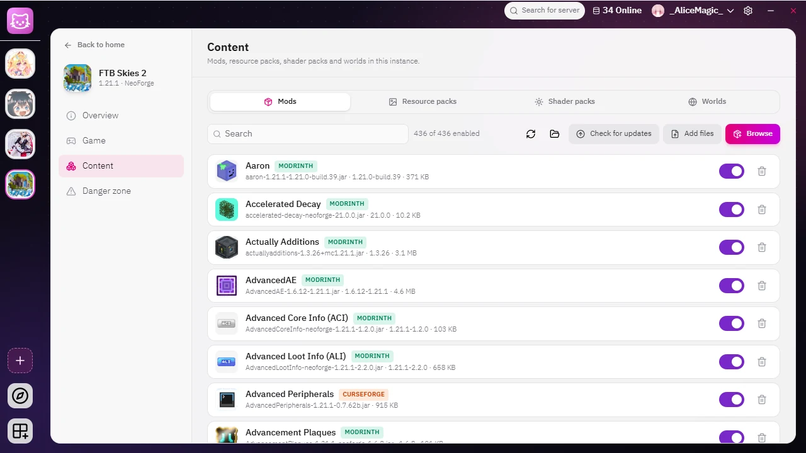Open the mods folder icon
Screen dimensions: 806x453
point(555,134)
